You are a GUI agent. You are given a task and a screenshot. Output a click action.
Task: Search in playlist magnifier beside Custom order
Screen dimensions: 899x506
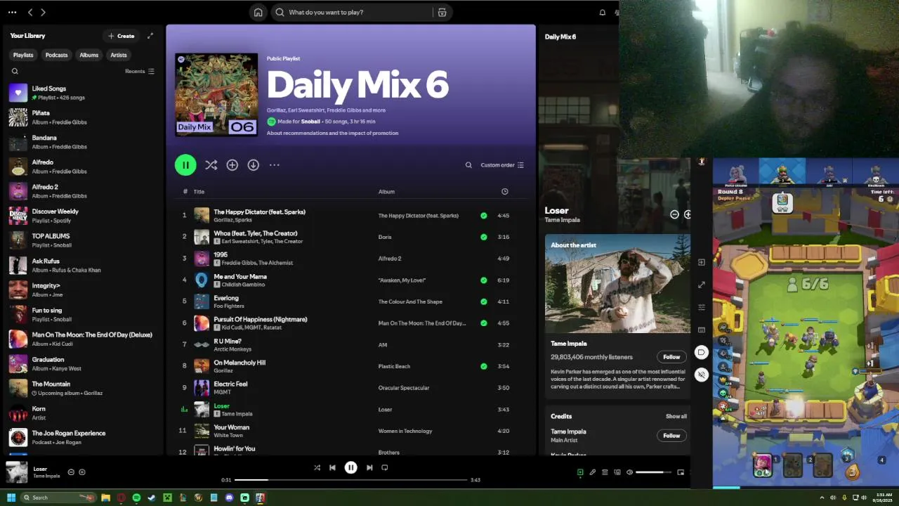468,165
